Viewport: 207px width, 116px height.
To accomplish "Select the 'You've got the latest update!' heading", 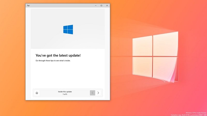I will coord(58,55).
